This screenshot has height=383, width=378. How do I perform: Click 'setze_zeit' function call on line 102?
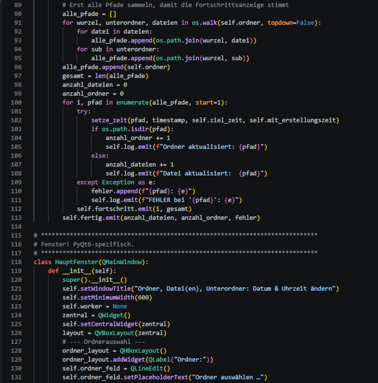tap(109, 120)
